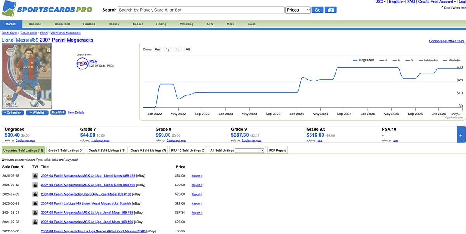The image size is (466, 234).
Task: Select PSA 10 Sold Listings tab
Action: tap(188, 150)
